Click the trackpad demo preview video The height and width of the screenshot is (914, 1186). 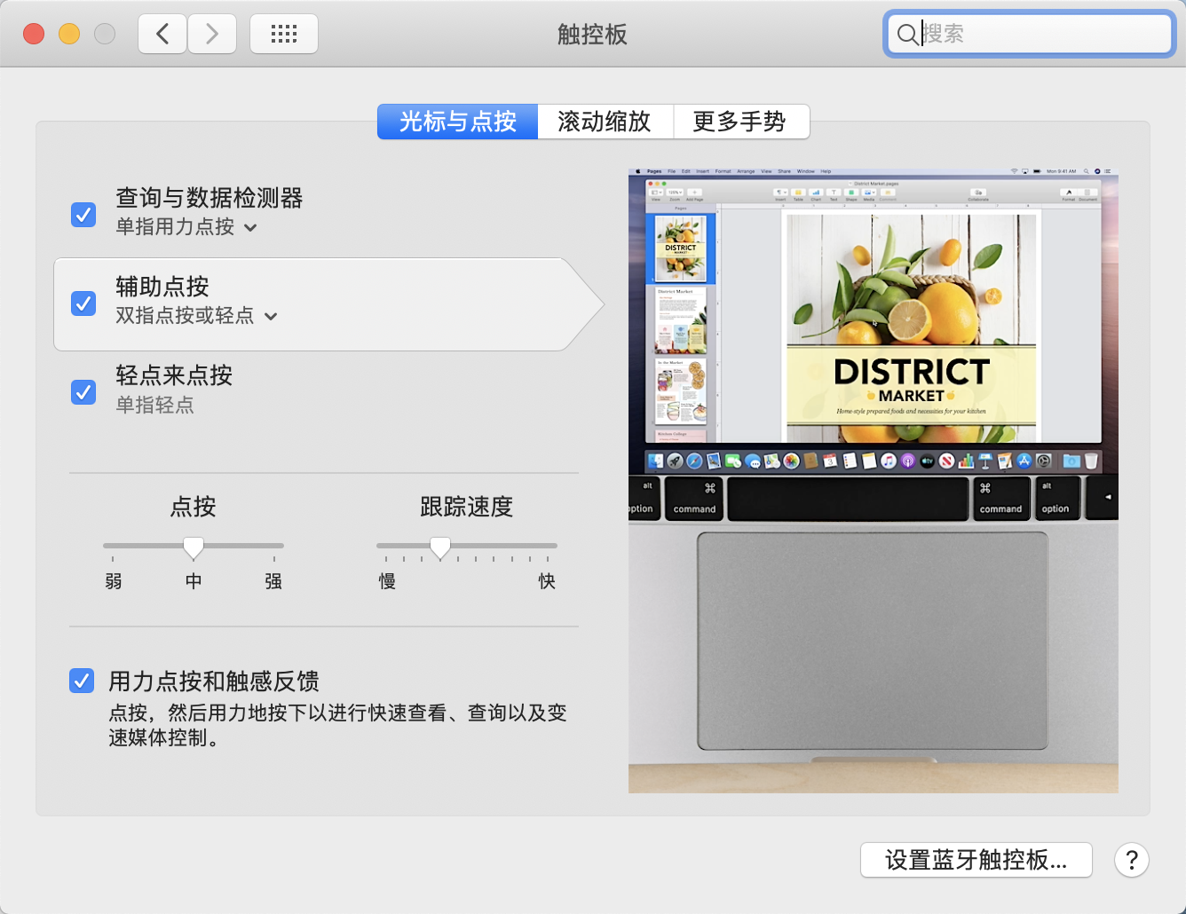[874, 480]
